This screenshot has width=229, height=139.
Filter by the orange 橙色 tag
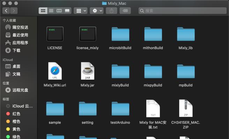(13, 121)
